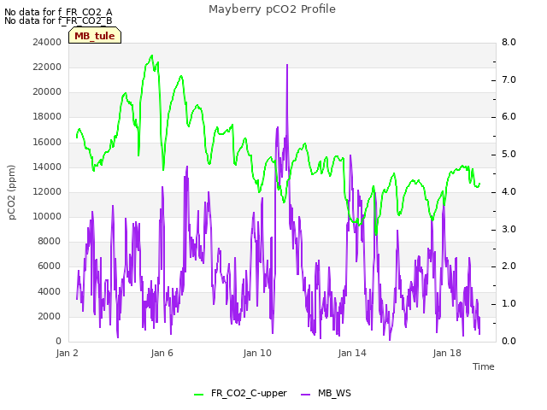This screenshot has height=410, width=547.
Task: Click the 3.0 right axis value
Action: click(509, 229)
